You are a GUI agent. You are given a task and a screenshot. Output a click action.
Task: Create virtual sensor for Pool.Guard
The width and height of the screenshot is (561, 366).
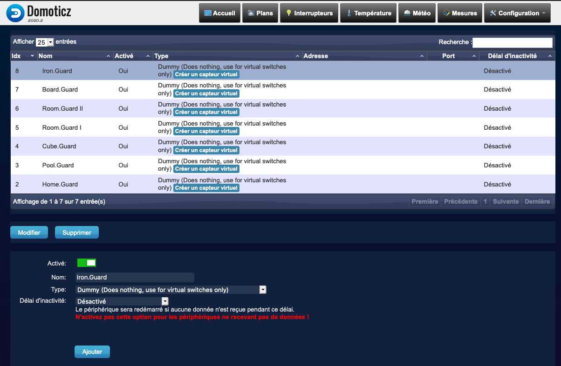click(x=206, y=169)
